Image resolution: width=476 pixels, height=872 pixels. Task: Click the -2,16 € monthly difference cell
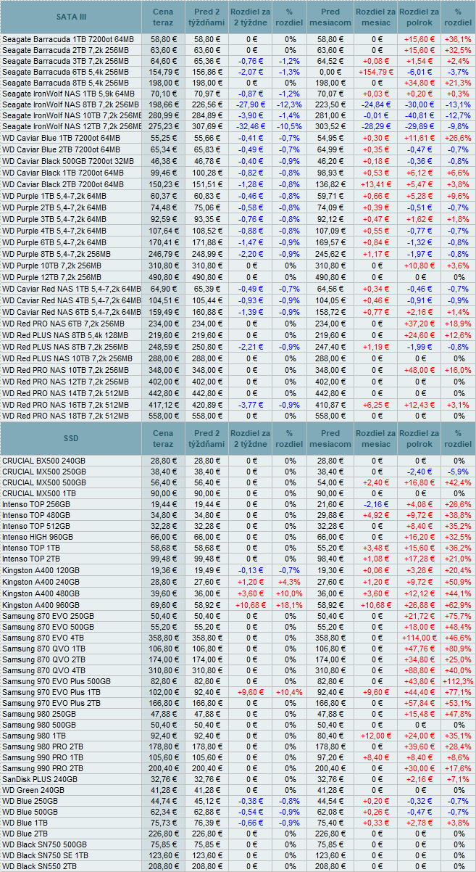(x=375, y=503)
